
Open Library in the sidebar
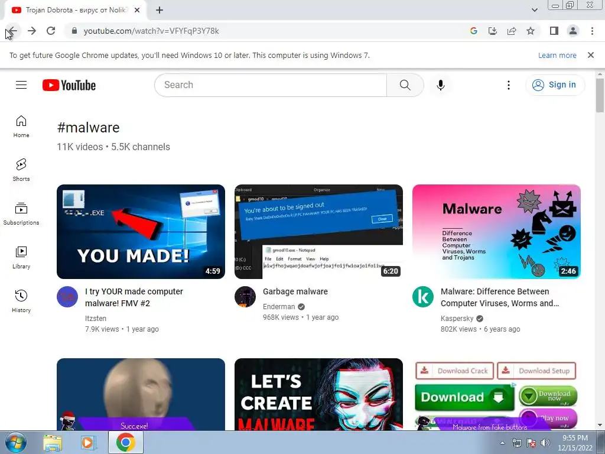pyautogui.click(x=21, y=258)
